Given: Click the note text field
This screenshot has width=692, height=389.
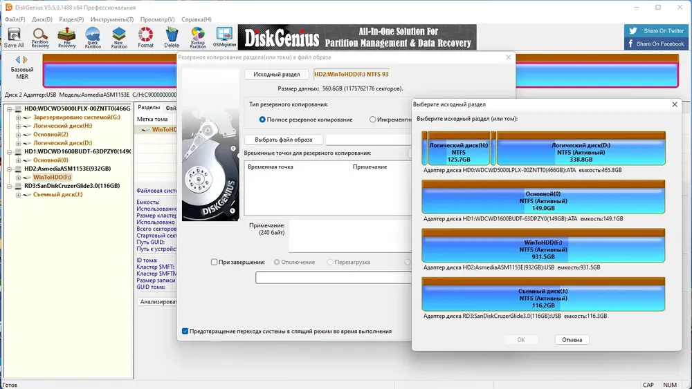Looking at the screenshot, I should pyautogui.click(x=350, y=236).
